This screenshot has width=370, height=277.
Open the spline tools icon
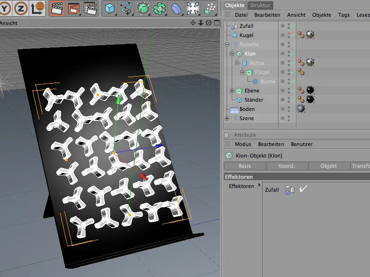pos(126,8)
